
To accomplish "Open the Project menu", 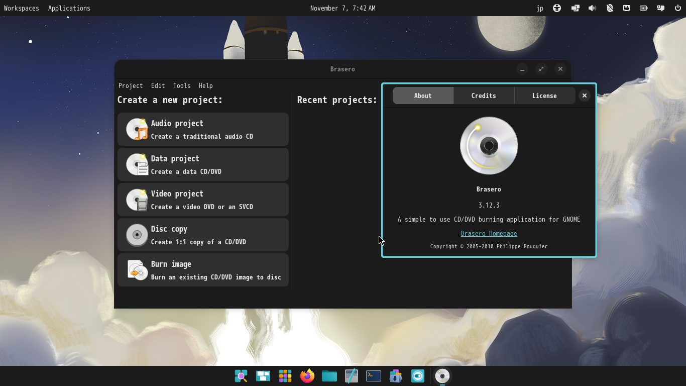I will pyautogui.click(x=131, y=85).
